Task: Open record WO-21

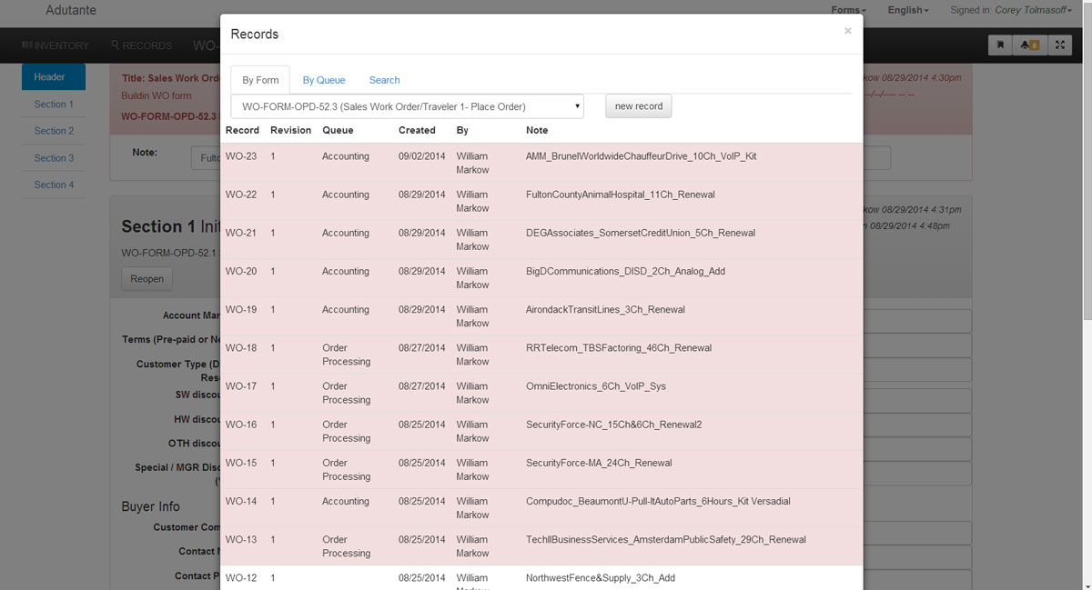Action: click(241, 233)
